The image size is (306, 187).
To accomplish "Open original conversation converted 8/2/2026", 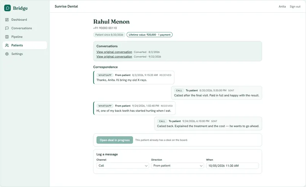I will pyautogui.click(x=114, y=52).
